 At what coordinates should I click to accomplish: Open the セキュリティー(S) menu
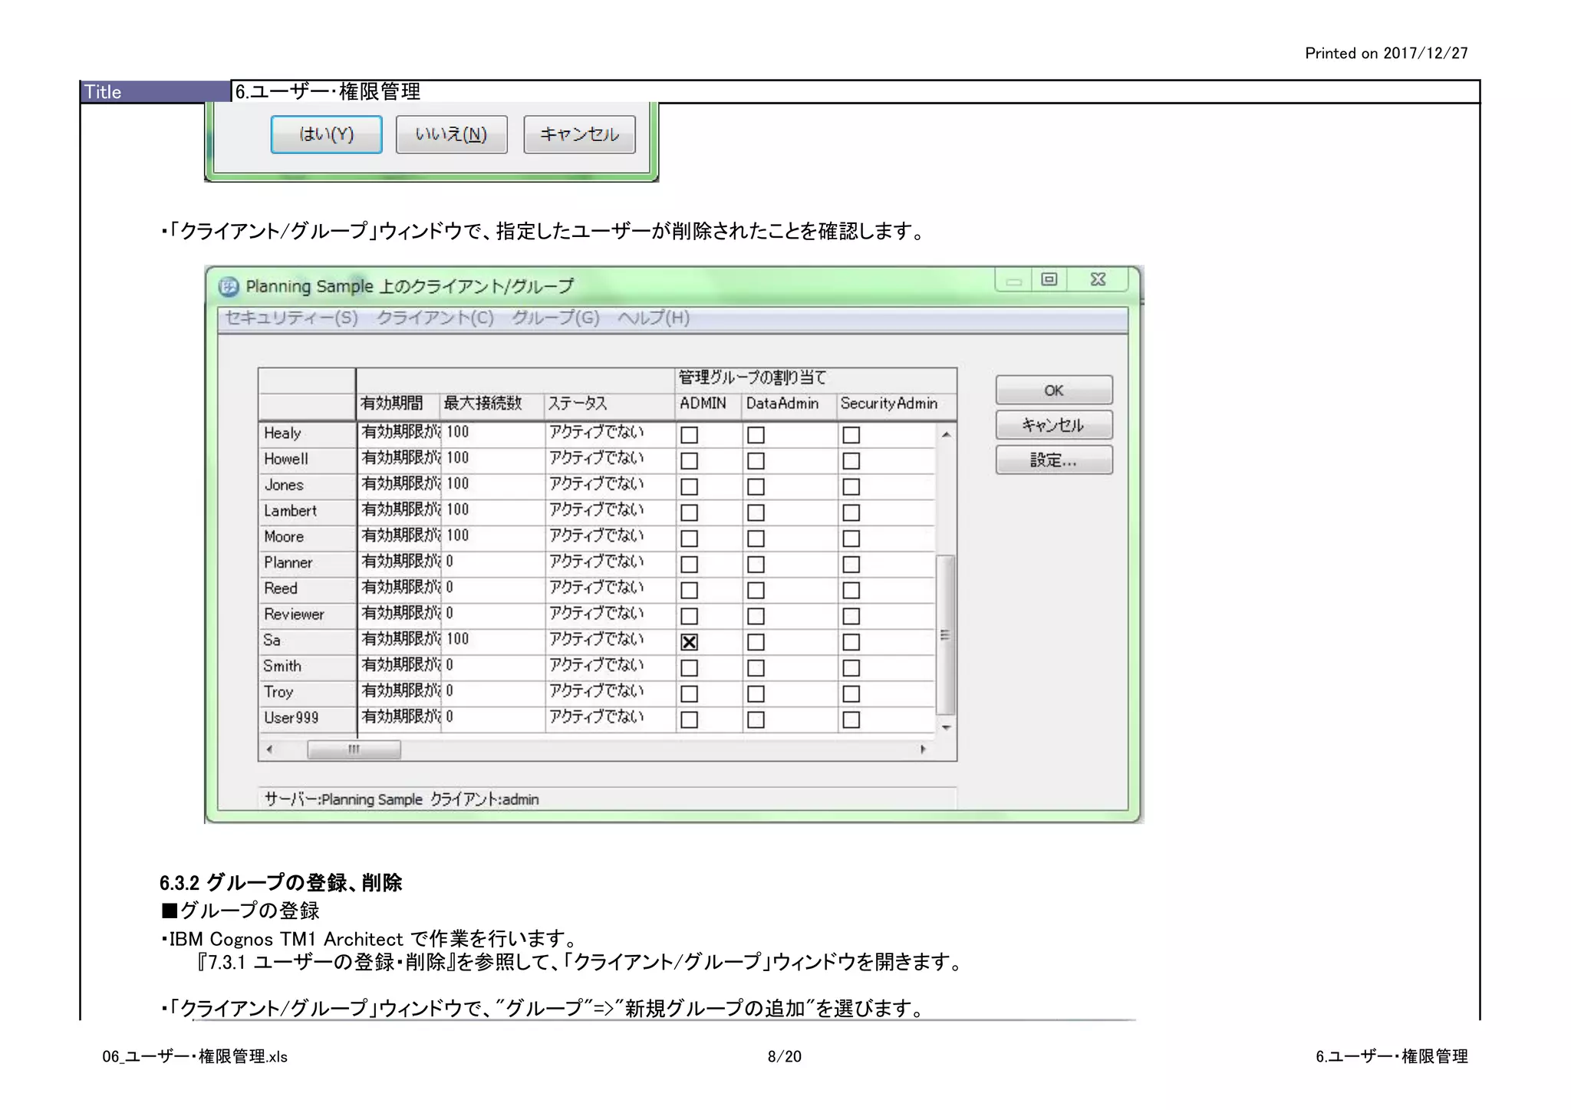pos(291,318)
